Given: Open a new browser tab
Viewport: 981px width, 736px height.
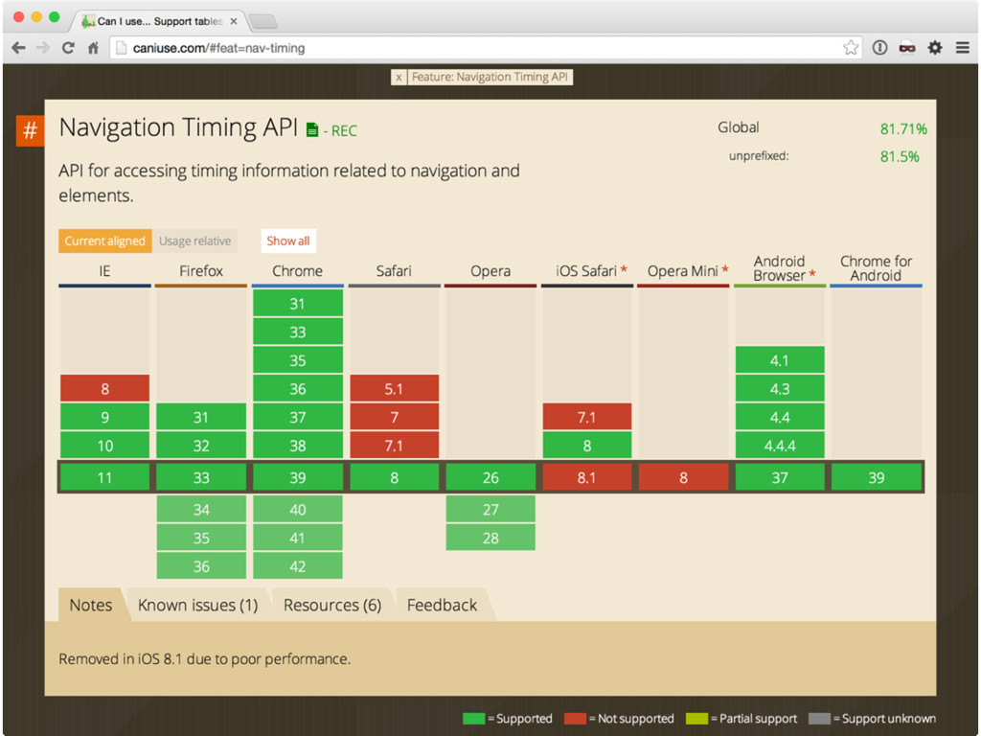Looking at the screenshot, I should pyautogui.click(x=263, y=22).
